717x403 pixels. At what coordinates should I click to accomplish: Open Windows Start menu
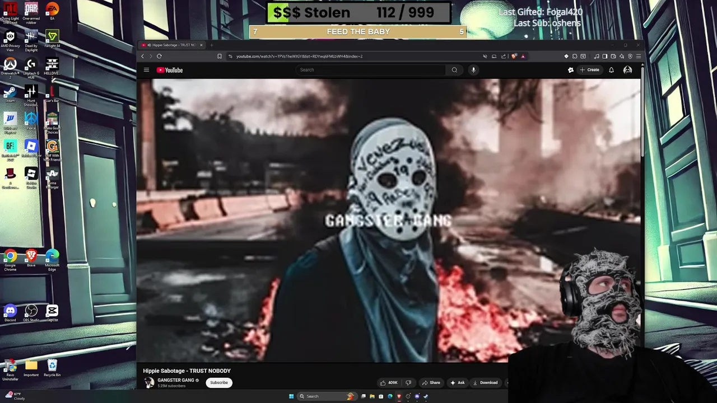[x=291, y=396]
